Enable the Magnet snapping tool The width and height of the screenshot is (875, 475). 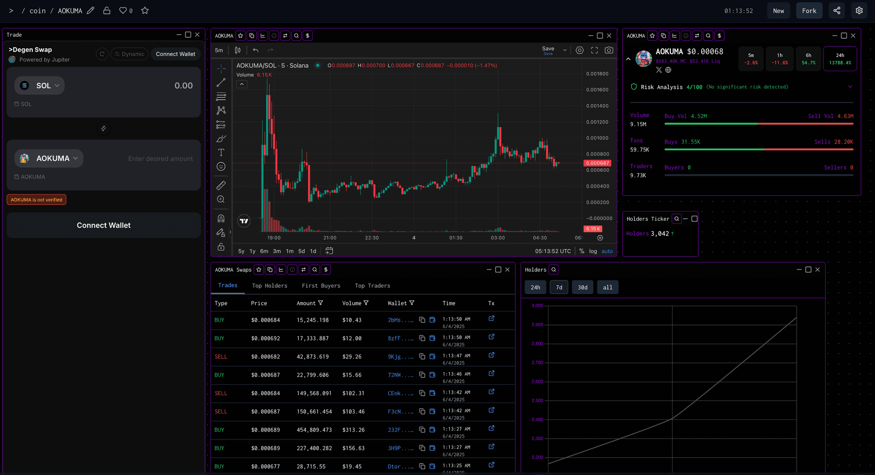pyautogui.click(x=221, y=218)
